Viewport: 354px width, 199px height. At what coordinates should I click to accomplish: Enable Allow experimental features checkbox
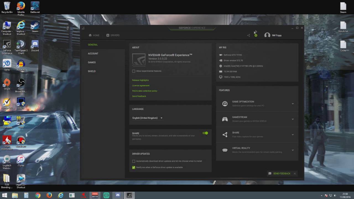[x=134, y=71]
